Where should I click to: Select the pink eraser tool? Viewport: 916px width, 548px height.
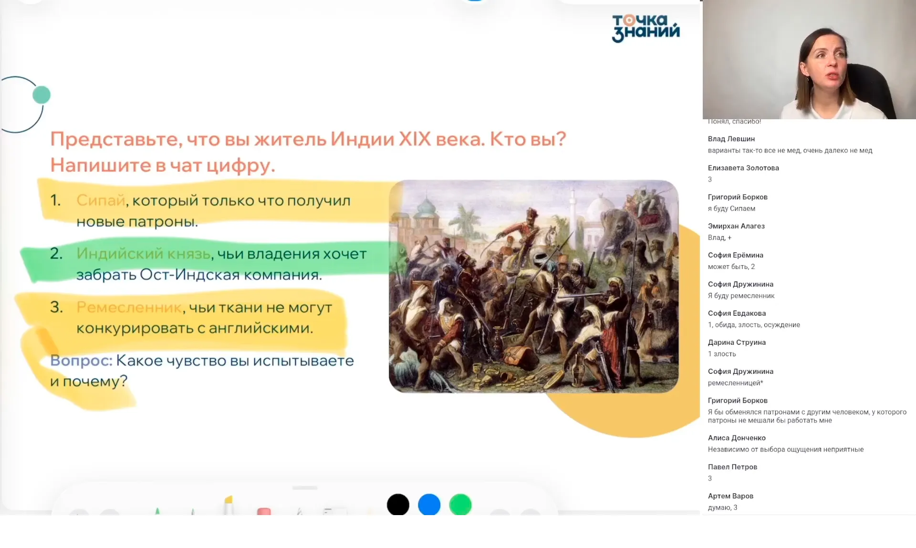[264, 510]
